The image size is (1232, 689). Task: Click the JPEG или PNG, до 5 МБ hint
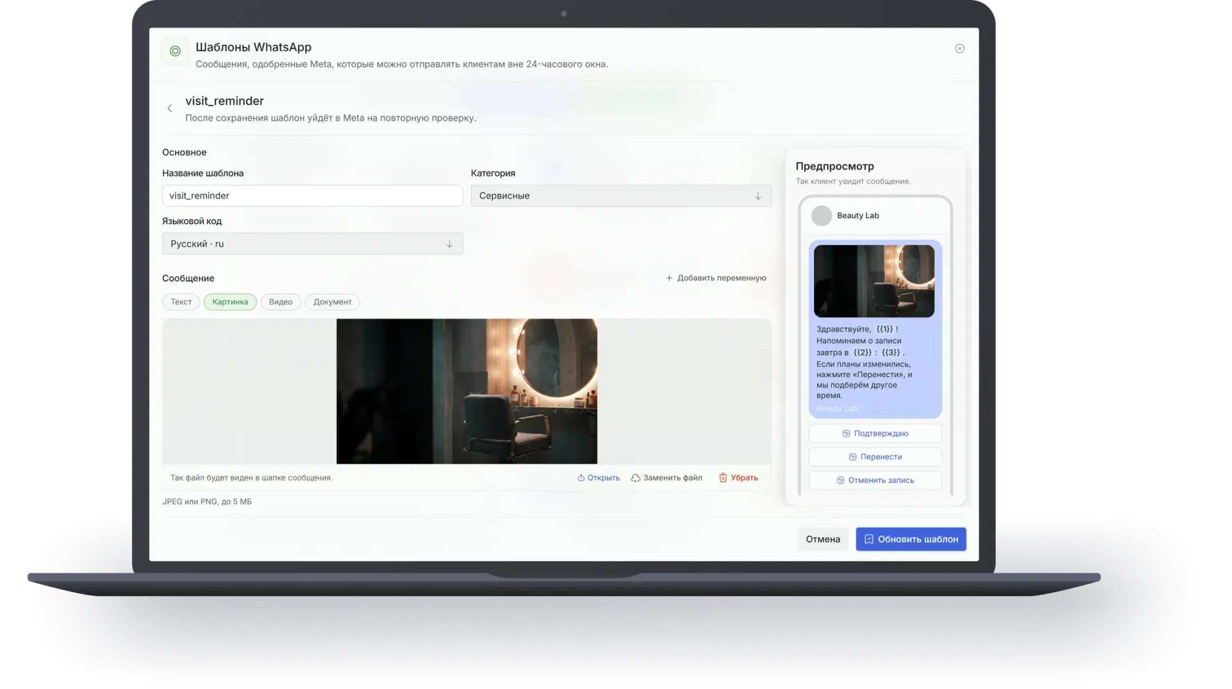pyautogui.click(x=207, y=502)
